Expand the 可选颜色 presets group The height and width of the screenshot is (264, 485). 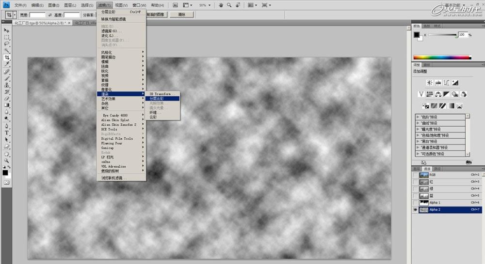click(418, 154)
